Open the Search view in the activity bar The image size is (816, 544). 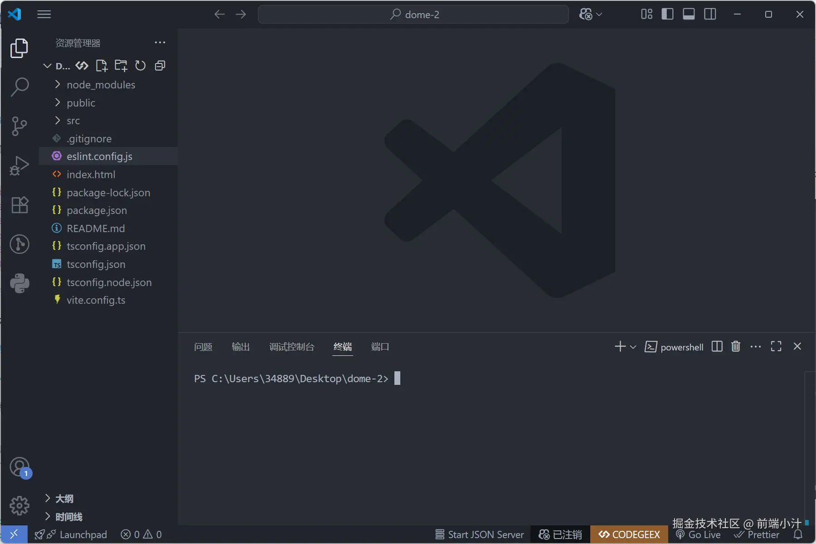pyautogui.click(x=19, y=87)
